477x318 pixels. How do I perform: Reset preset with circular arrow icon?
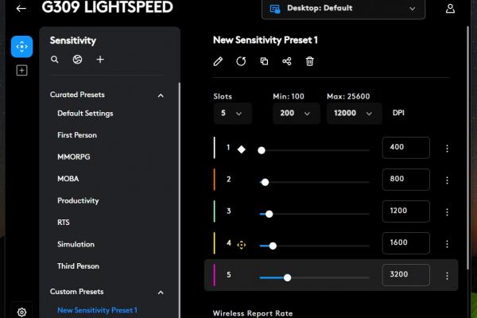pyautogui.click(x=241, y=61)
